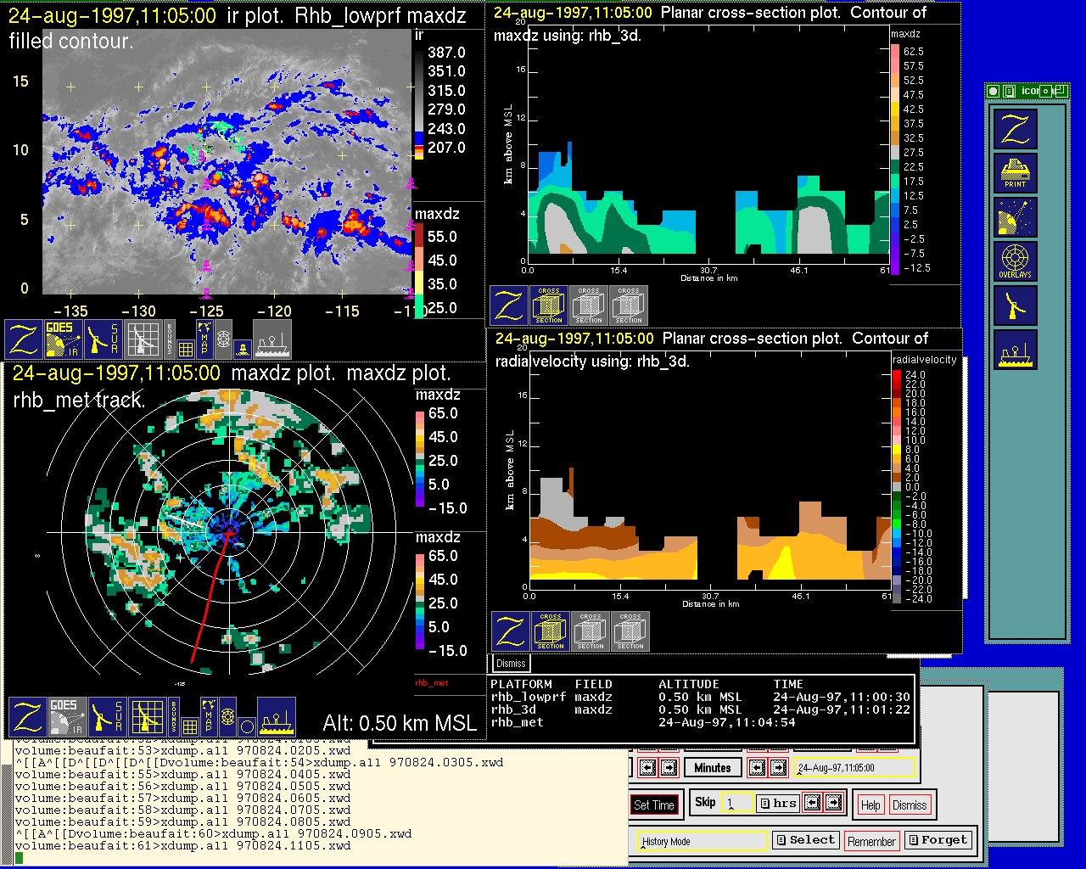Click the range rings icon in the maxdz plot toolbar

(x=227, y=717)
